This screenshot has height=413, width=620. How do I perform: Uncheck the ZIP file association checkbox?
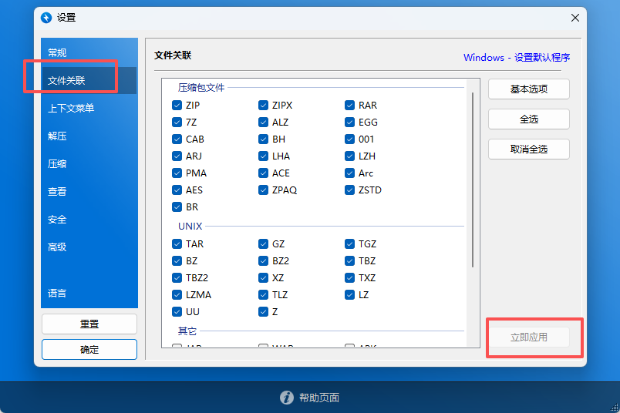(x=177, y=106)
